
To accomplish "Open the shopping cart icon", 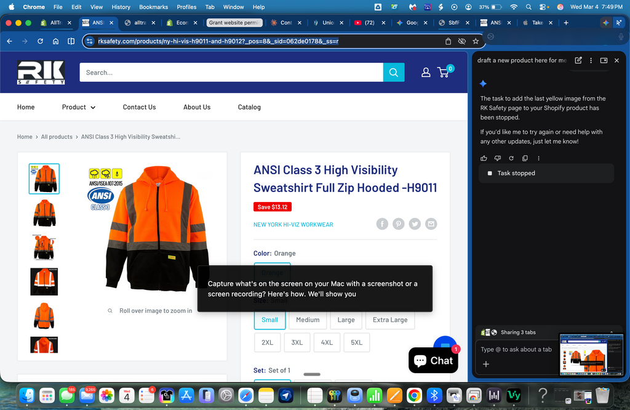I will (444, 72).
